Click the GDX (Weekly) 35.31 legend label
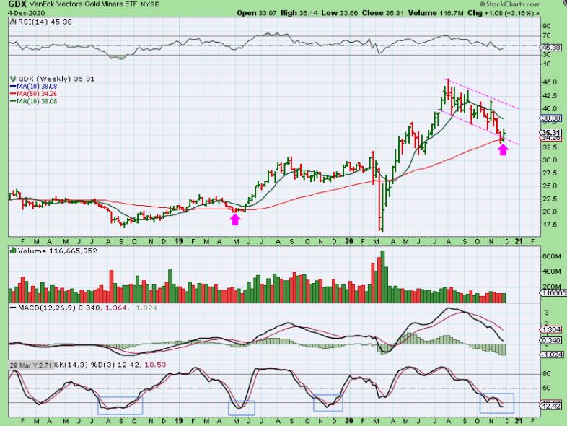567x426 pixels. tap(56, 79)
